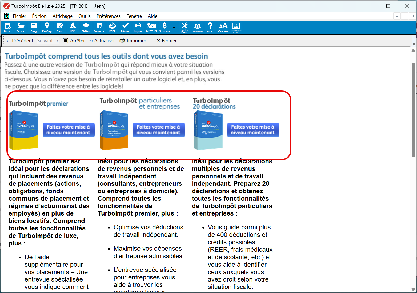The width and height of the screenshot is (417, 293).
Task: Open the Provincial shield icon
Action: [99, 27]
